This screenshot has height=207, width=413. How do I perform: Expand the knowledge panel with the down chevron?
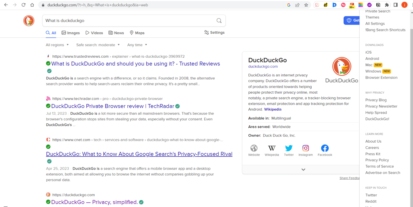[303, 169]
